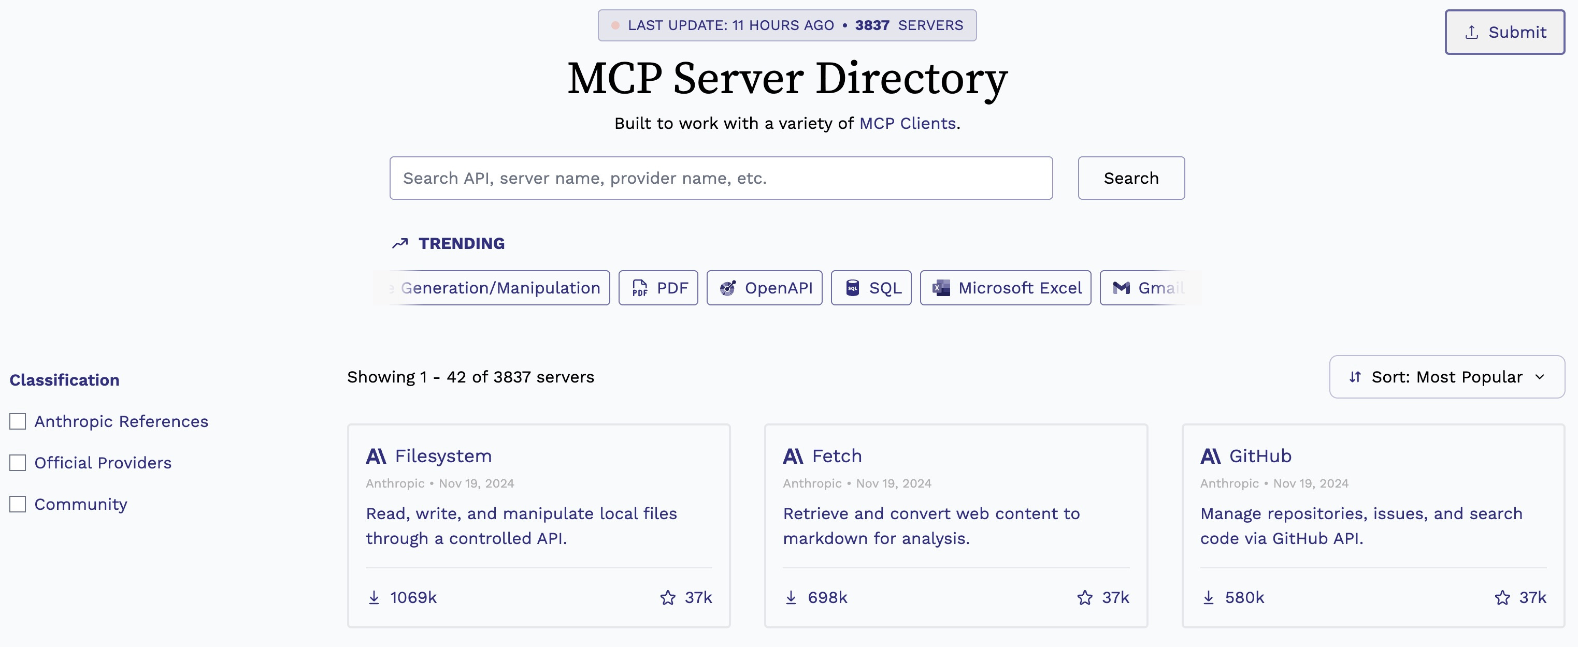Click the PDF file icon
Viewport: 1578px width, 647px height.
[x=639, y=288]
